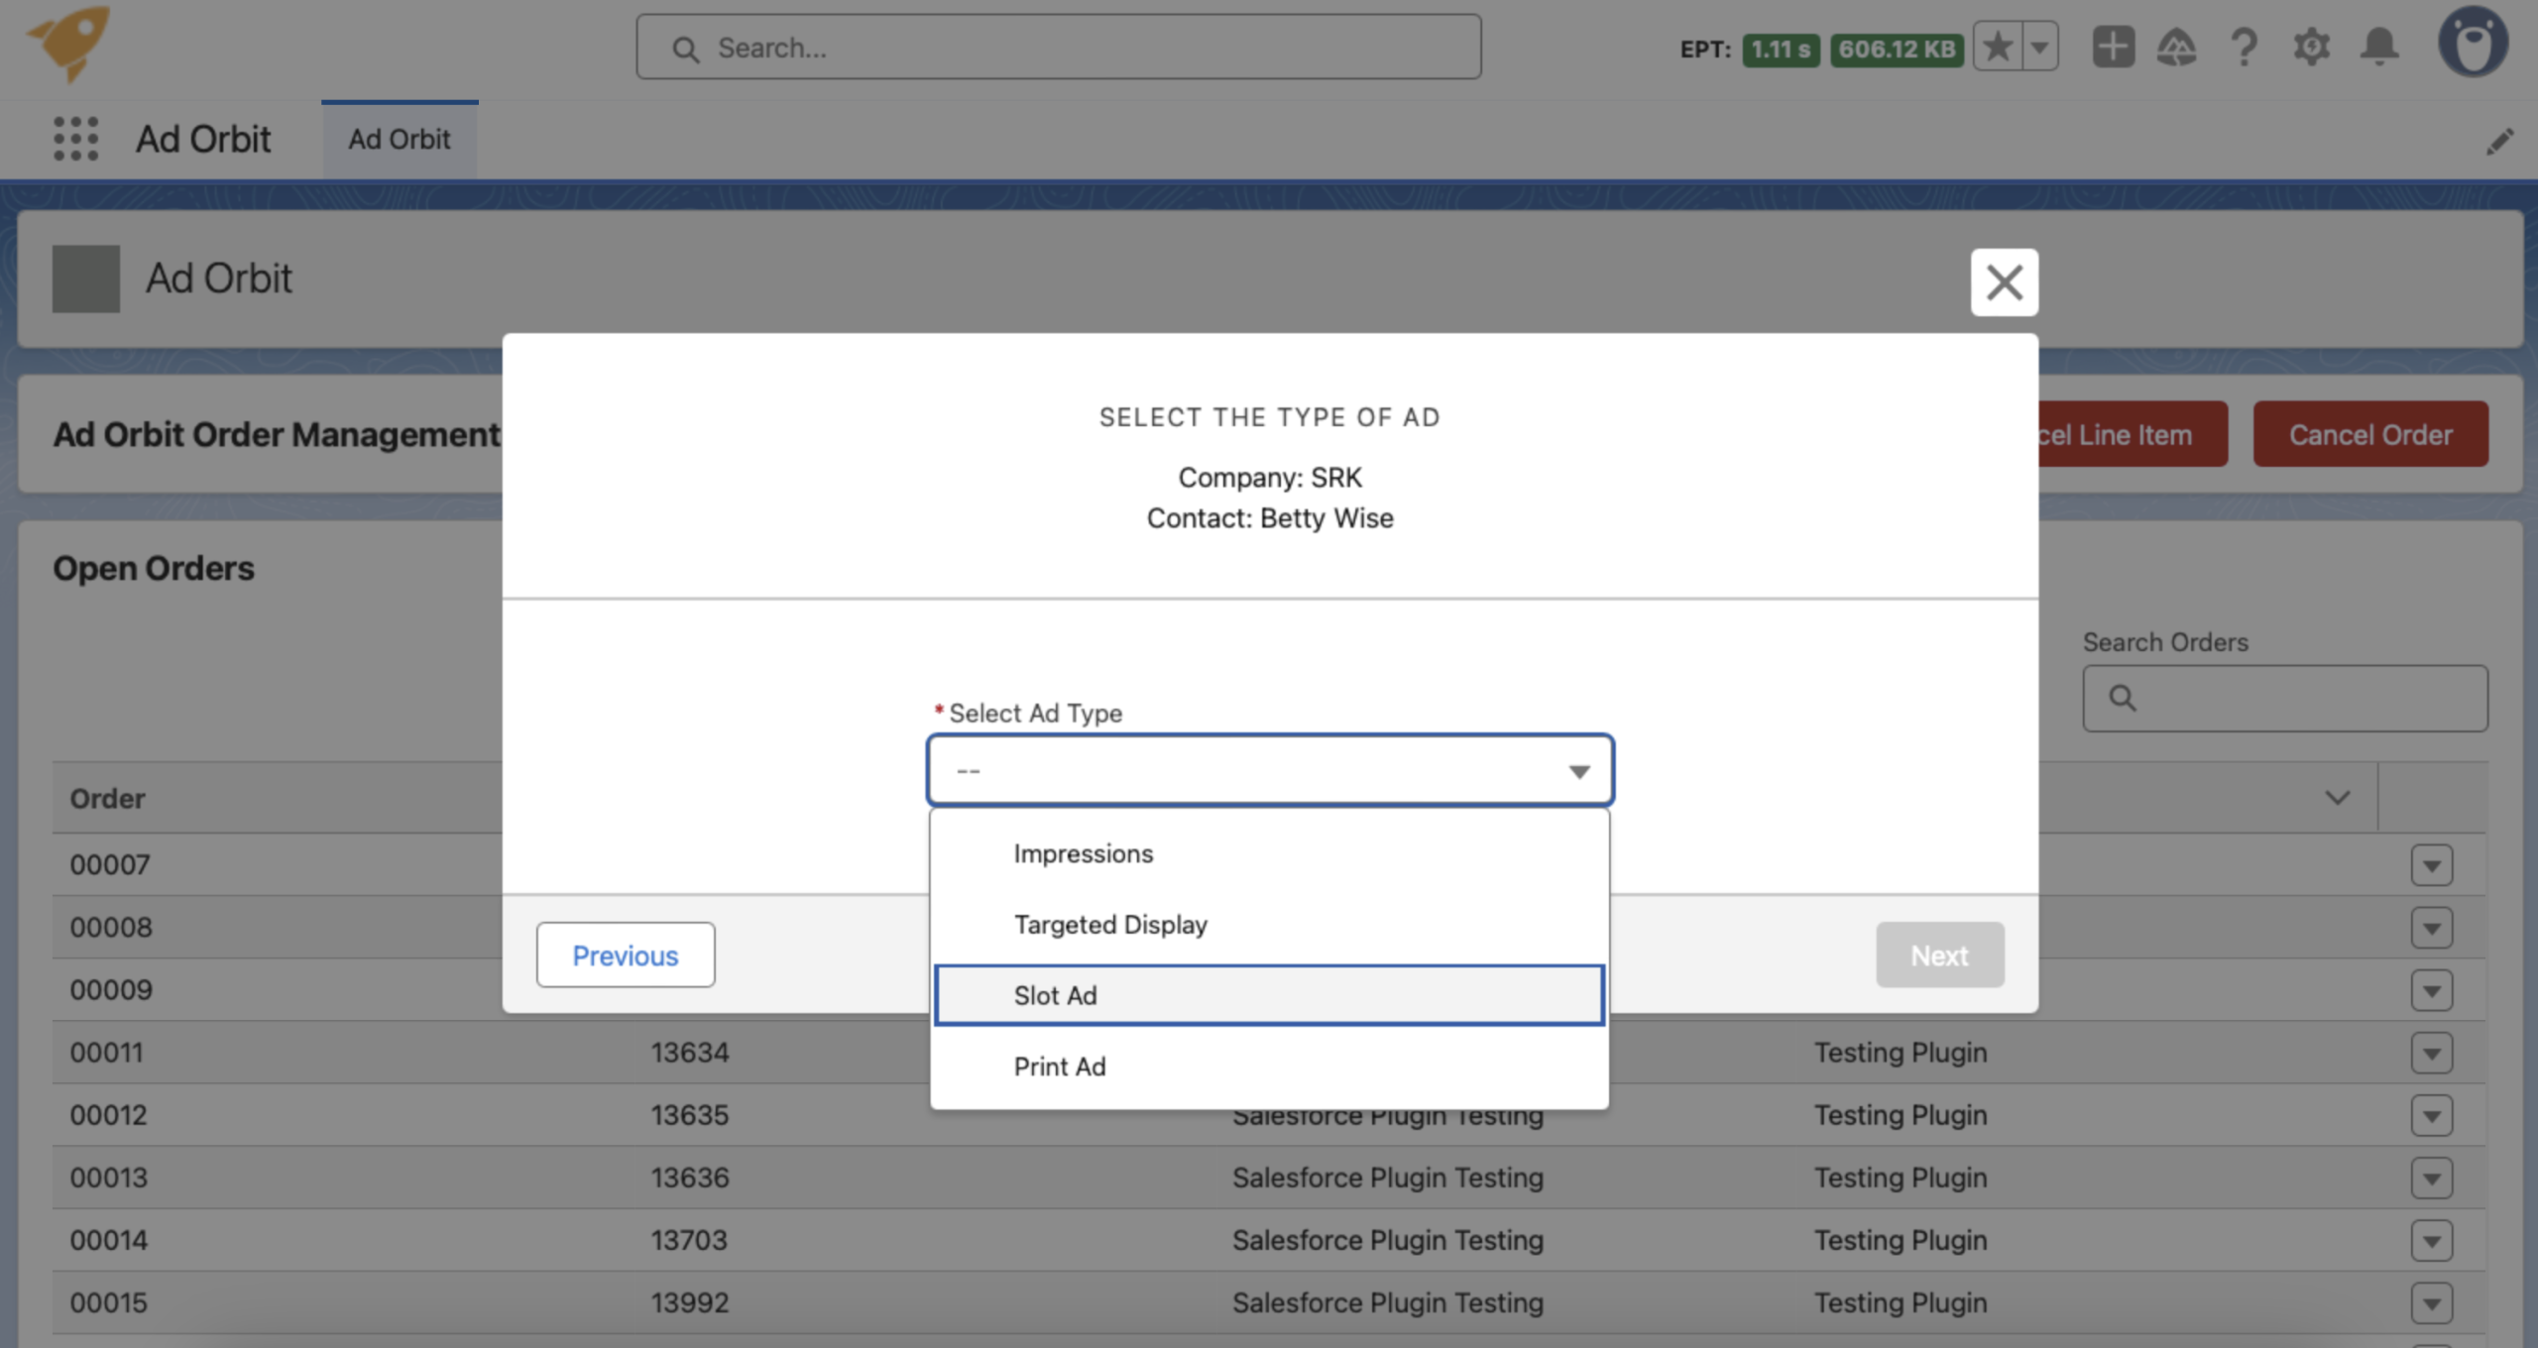
Task: Click Salesforce Plugin Testing in row 00015
Action: pyautogui.click(x=1388, y=1302)
